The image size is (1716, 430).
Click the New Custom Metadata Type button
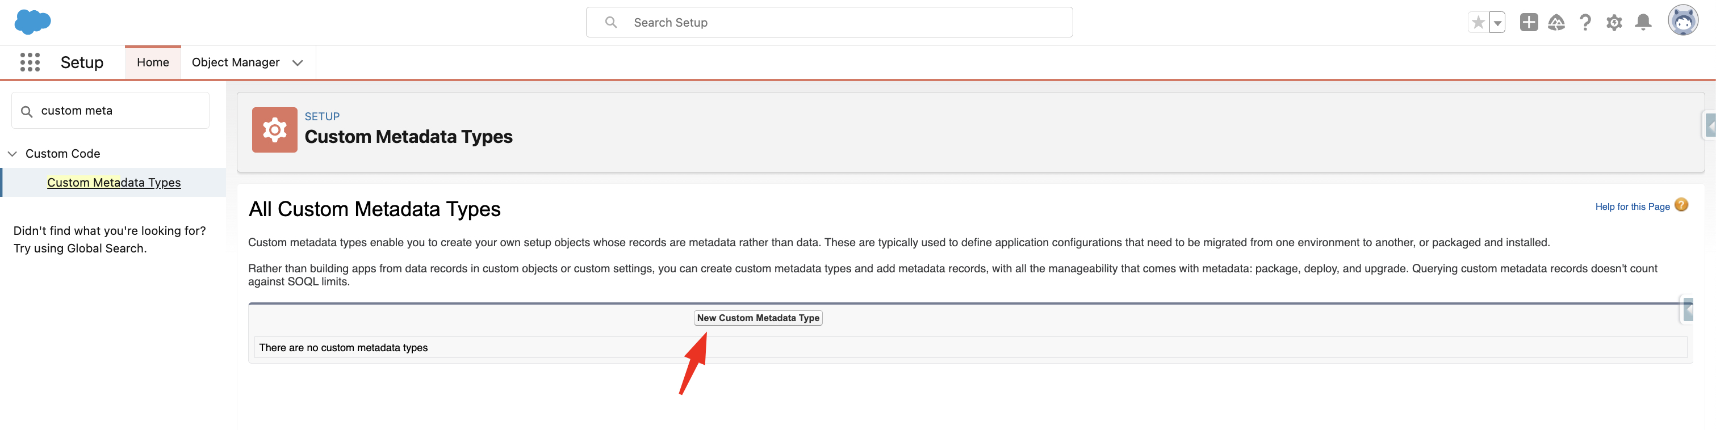coord(758,318)
